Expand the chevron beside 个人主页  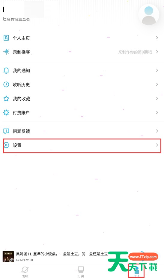pyautogui.click(x=157, y=38)
